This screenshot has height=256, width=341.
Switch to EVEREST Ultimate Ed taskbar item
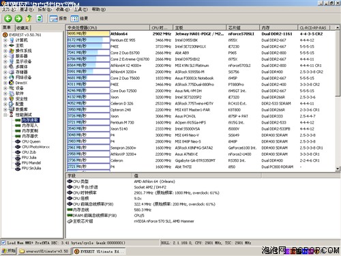(x=99, y=251)
